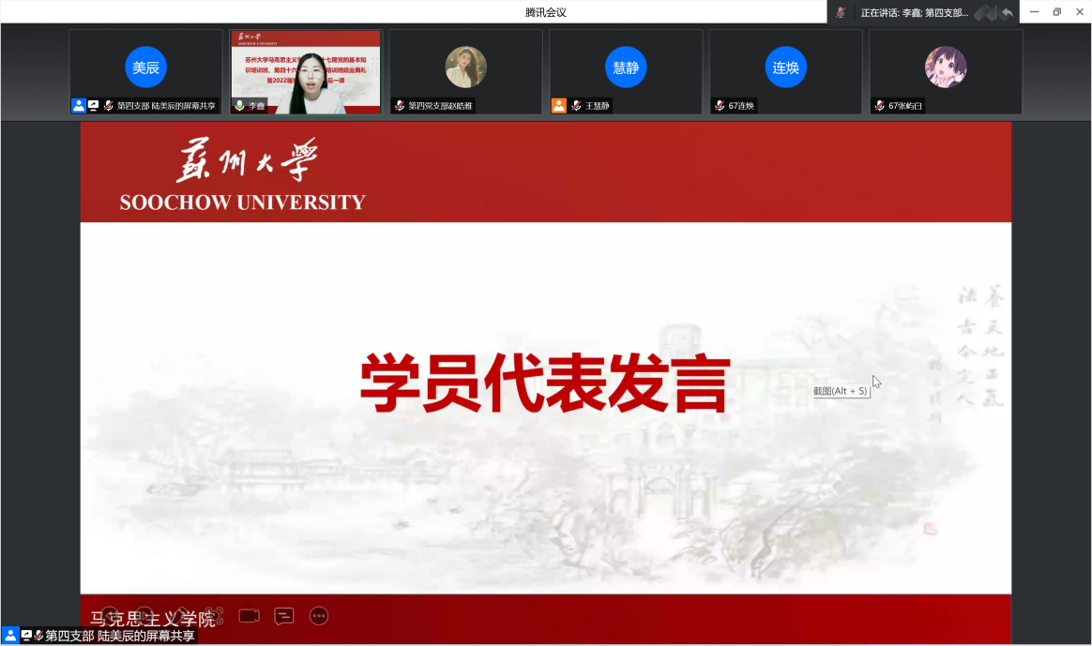Select 李鑫's video thumbnail at the top

305,72
